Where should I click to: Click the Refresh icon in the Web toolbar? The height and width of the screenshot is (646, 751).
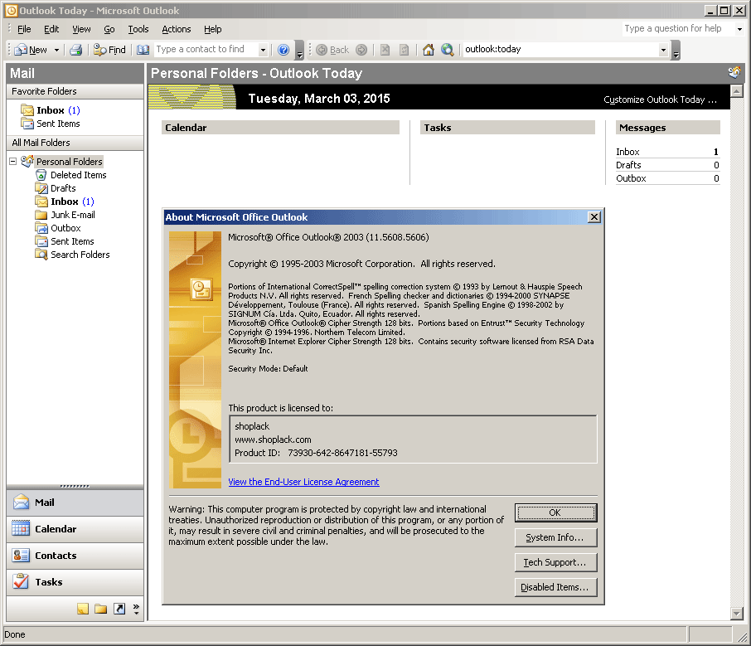pos(405,50)
